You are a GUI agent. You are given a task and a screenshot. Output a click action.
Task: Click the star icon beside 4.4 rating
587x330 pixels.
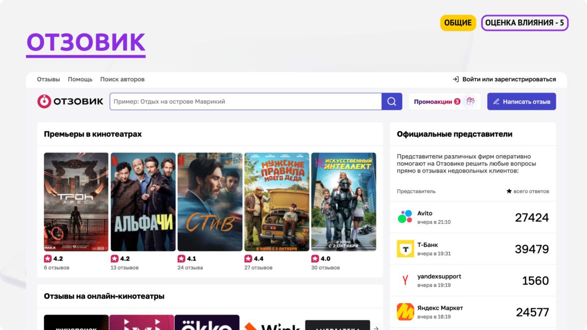tap(248, 259)
